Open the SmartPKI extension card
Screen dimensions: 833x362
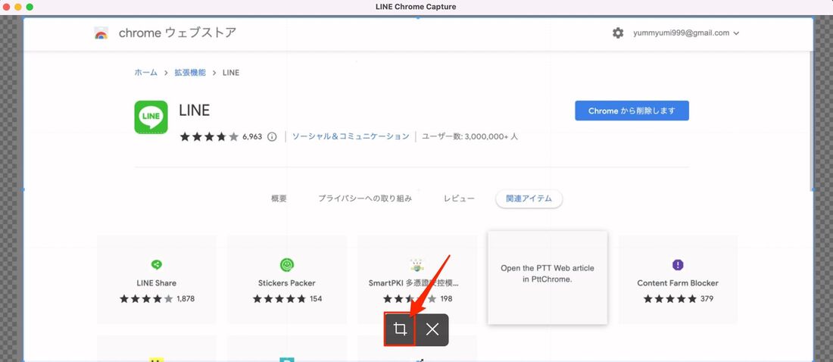tap(417, 277)
